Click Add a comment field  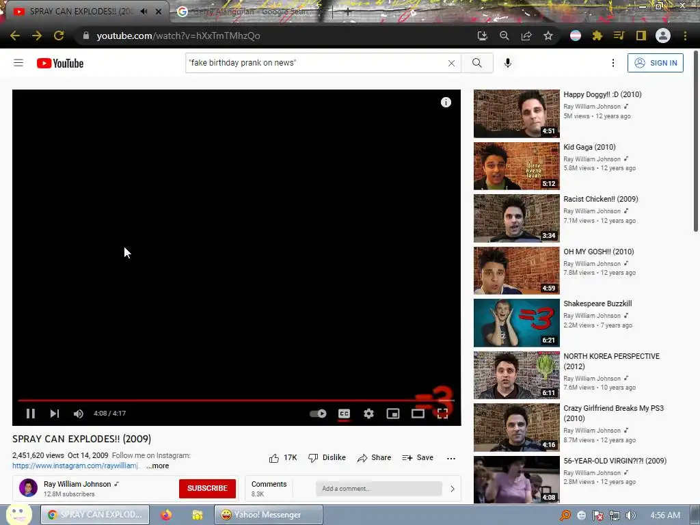[x=379, y=488]
